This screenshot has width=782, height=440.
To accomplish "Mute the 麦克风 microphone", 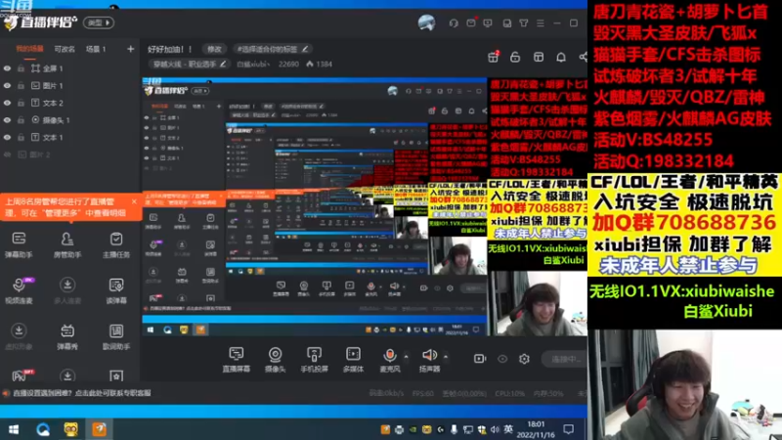I will [390, 359].
